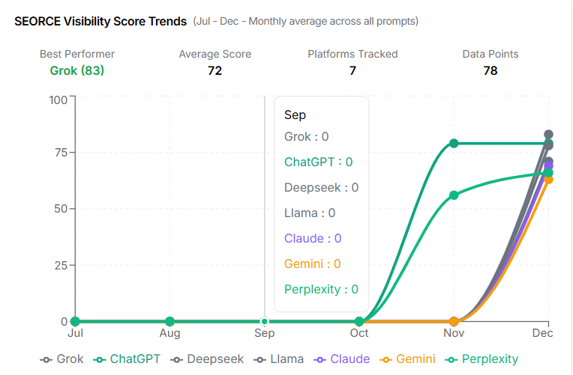Click the ChatGPT November data point near 79
This screenshot has height=375, width=573.
[454, 143]
